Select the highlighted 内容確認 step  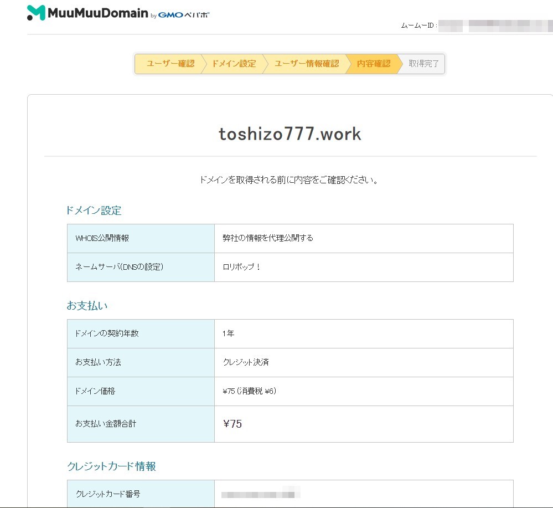coord(373,64)
